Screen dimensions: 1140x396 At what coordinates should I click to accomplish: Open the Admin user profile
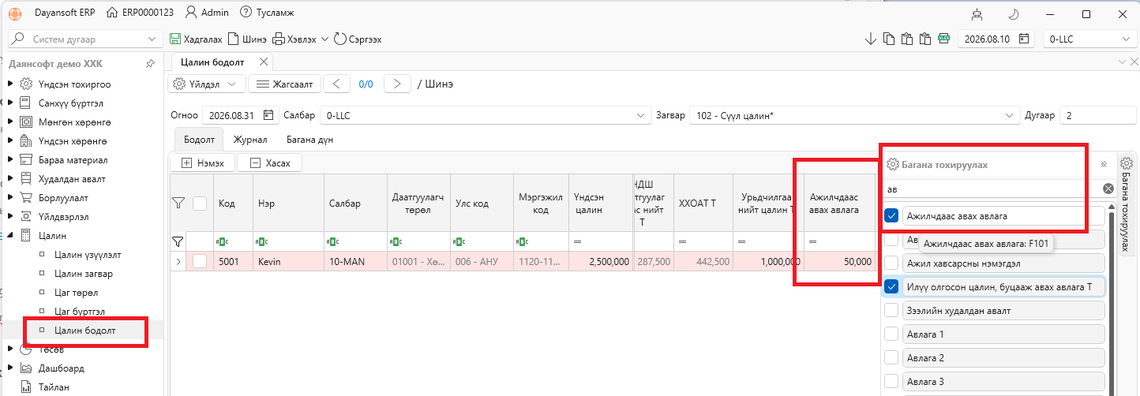207,13
